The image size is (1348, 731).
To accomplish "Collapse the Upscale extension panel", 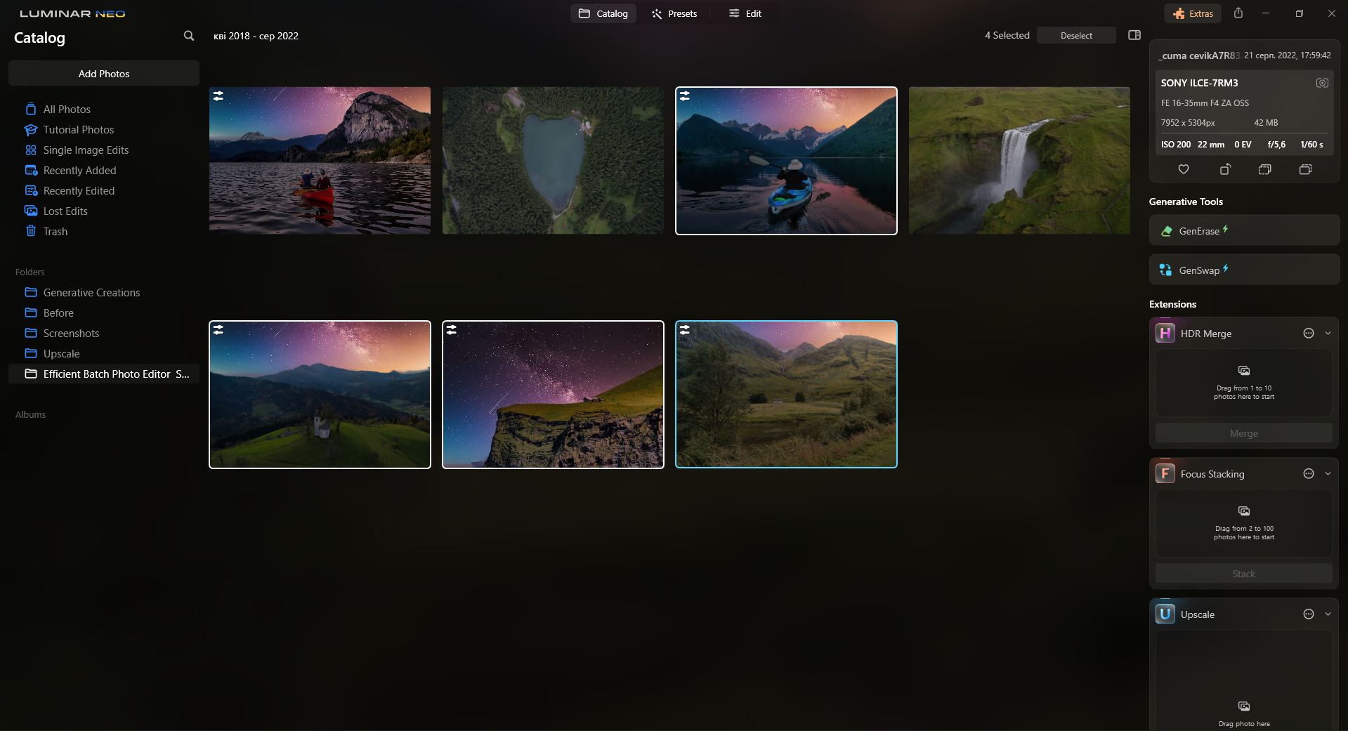I will pos(1328,614).
